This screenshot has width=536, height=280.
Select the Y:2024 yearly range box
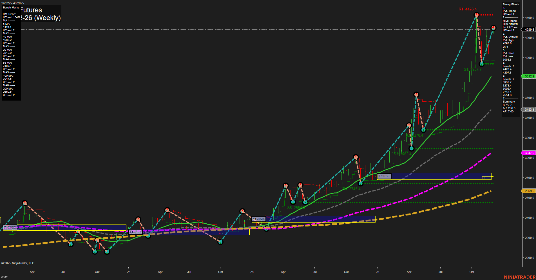[x=259, y=219]
